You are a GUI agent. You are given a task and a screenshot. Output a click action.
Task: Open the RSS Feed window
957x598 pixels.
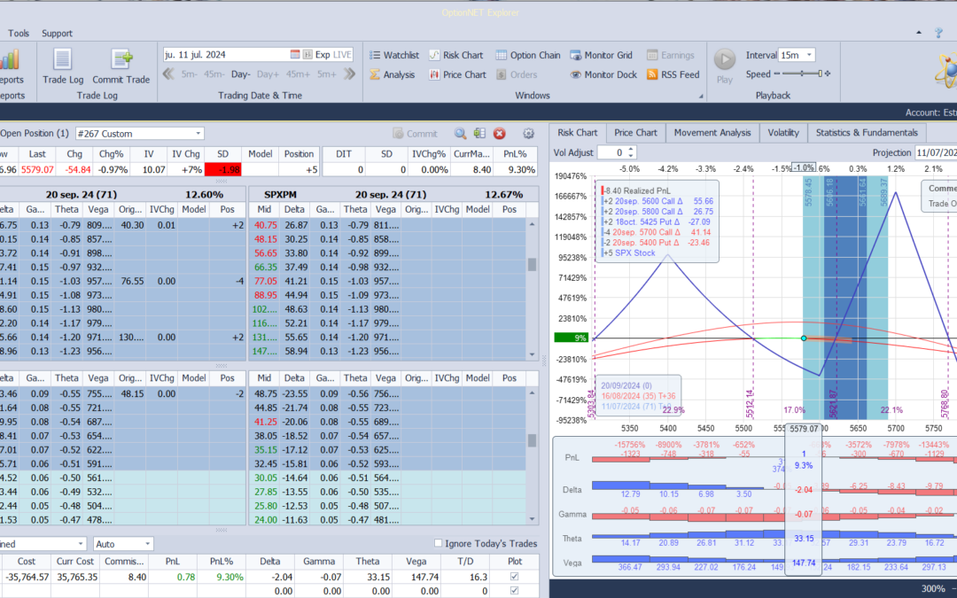[673, 75]
